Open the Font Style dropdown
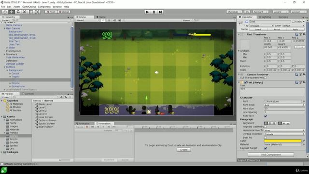This screenshot has width=309, height=174. (284, 105)
